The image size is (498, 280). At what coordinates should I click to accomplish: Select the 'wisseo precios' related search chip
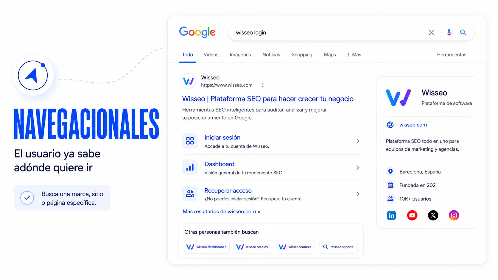pyautogui.click(x=253, y=247)
